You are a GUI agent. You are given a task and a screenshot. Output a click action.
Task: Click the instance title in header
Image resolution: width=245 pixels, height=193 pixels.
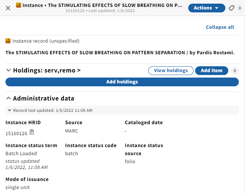tap(102, 5)
